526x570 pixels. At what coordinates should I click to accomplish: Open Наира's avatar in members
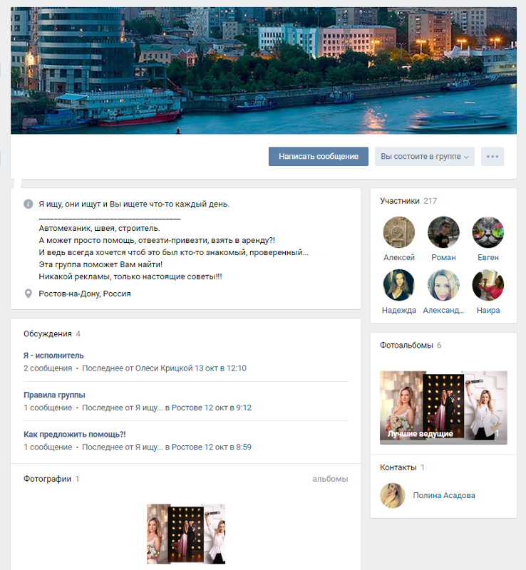pos(488,285)
